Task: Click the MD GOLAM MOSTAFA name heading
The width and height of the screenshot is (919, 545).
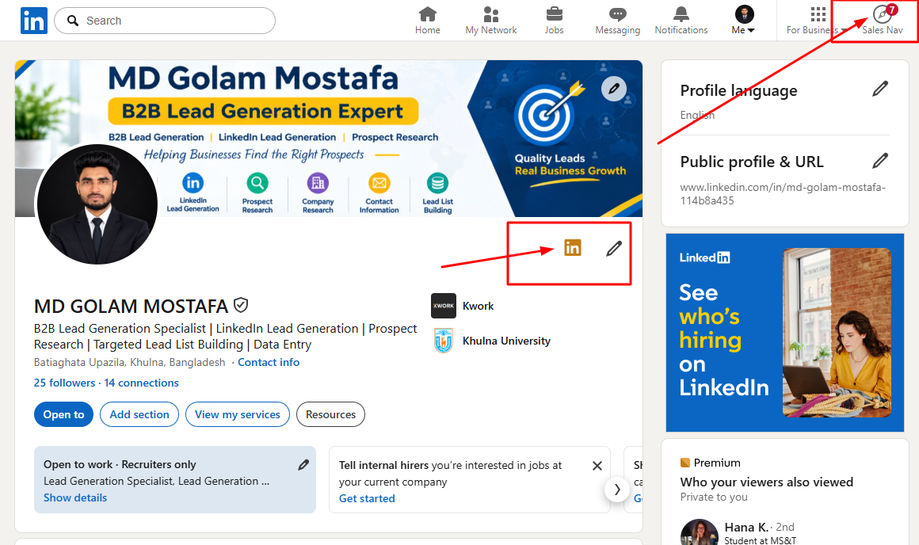Action: 131,306
